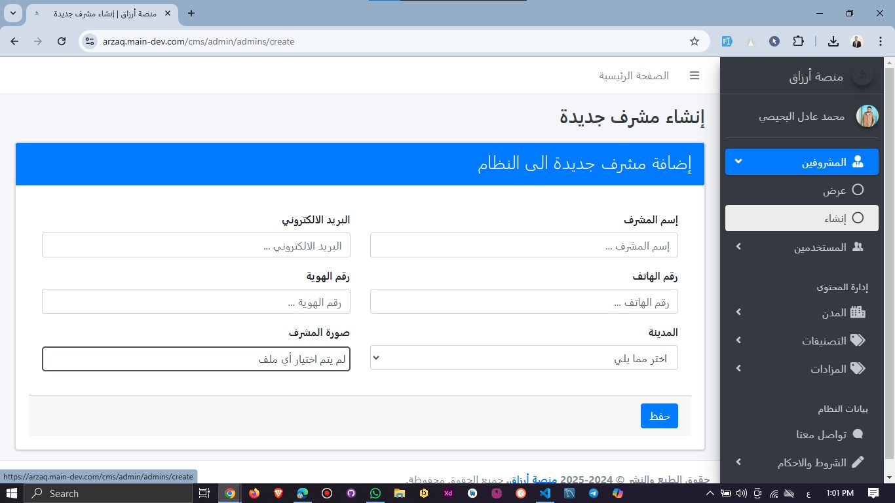Click the إسم المشرف name input field
Image resolution: width=895 pixels, height=503 pixels.
point(524,246)
